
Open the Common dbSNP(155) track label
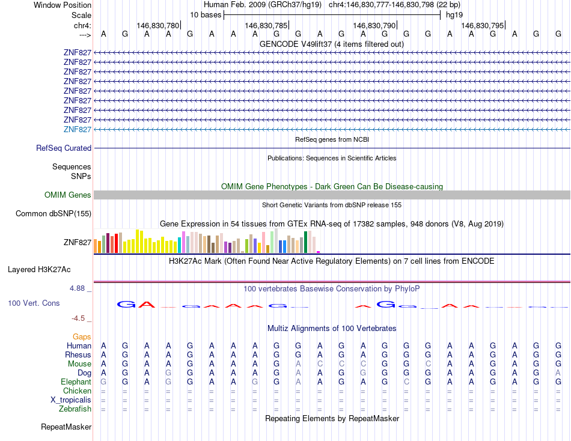click(53, 214)
